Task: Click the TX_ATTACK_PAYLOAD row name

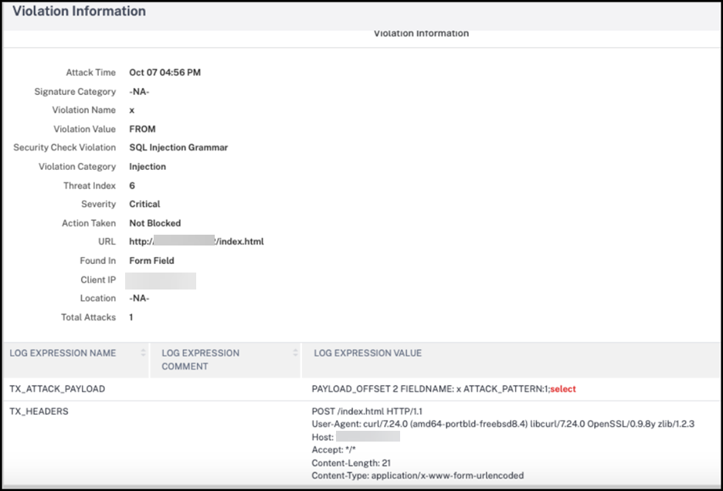Action: (57, 389)
